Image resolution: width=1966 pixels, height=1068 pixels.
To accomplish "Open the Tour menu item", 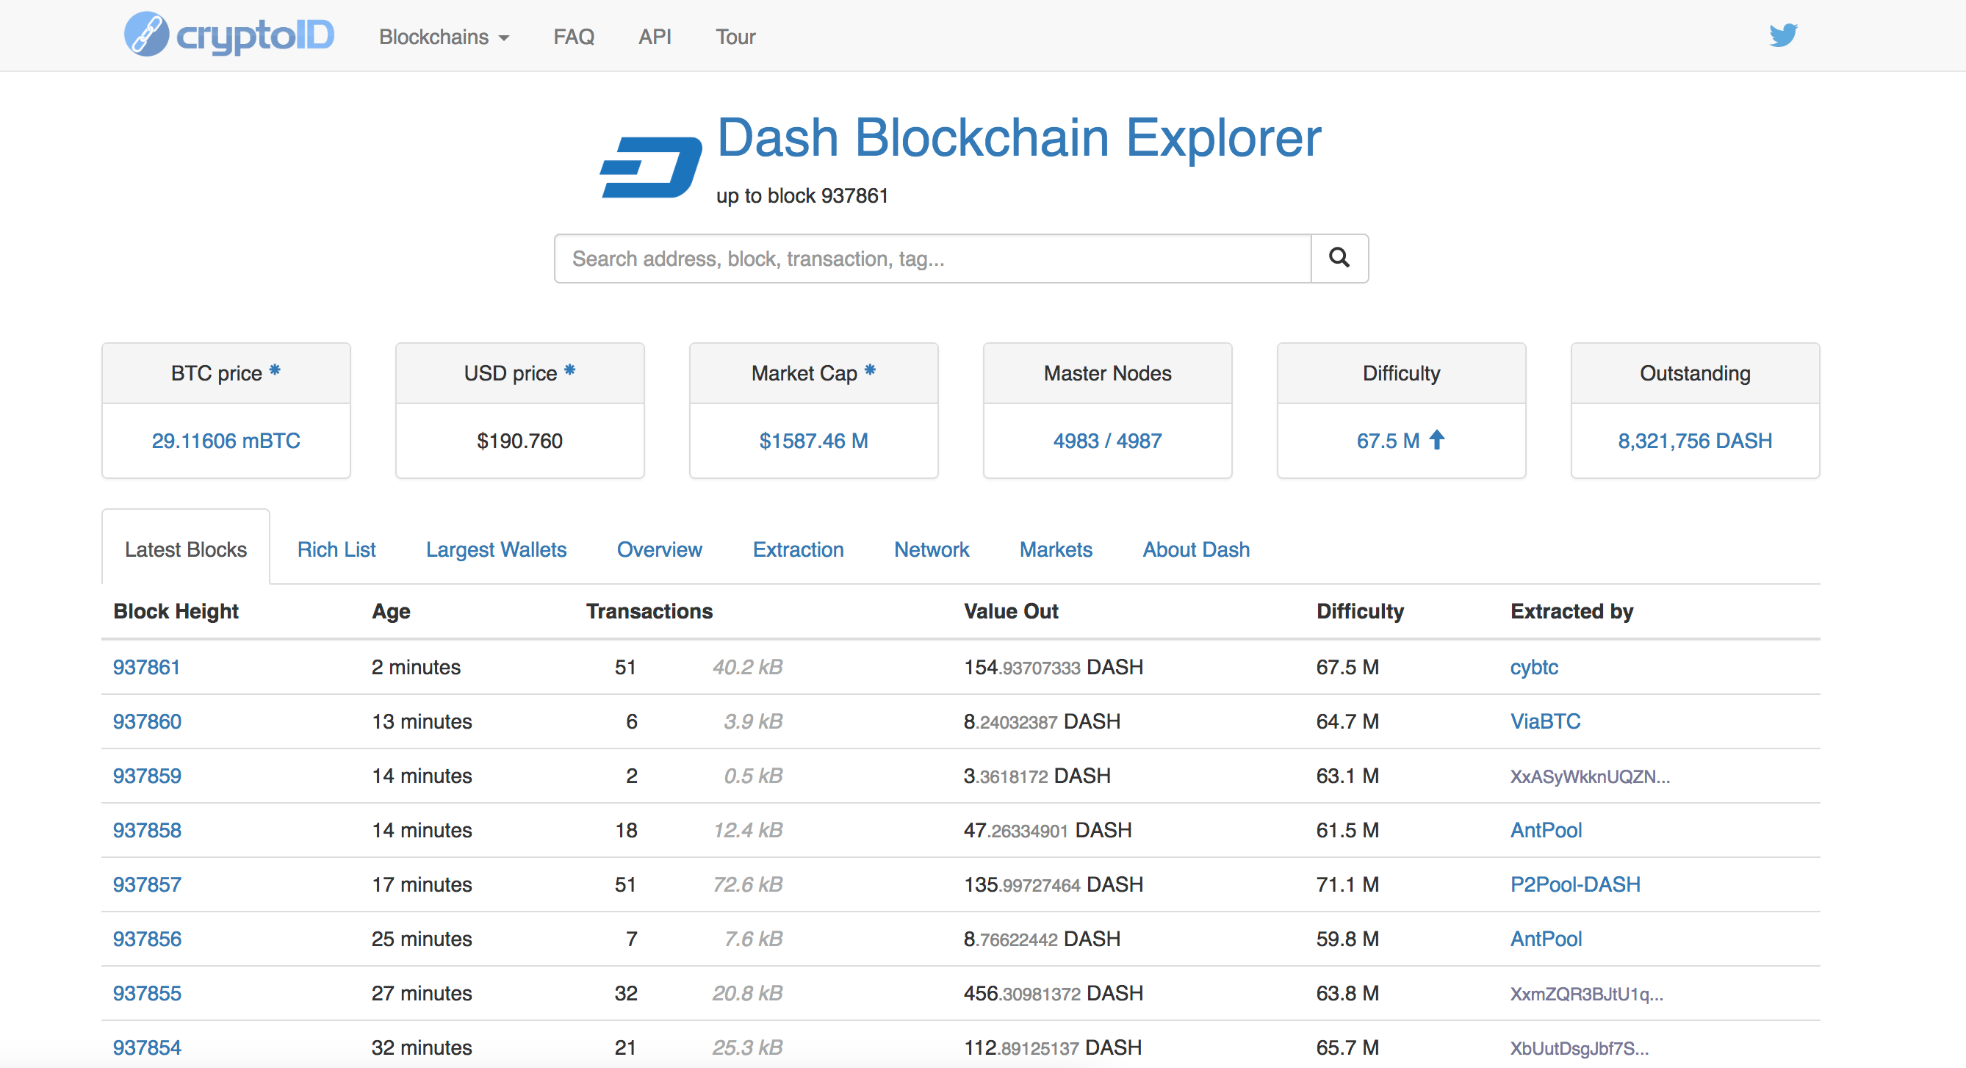I will (735, 37).
